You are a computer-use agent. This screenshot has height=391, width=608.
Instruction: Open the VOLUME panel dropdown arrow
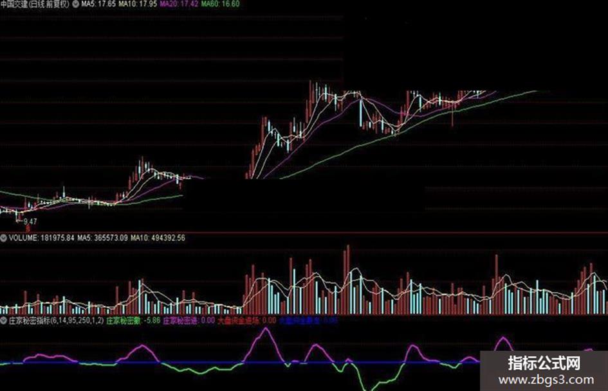(x=3, y=238)
